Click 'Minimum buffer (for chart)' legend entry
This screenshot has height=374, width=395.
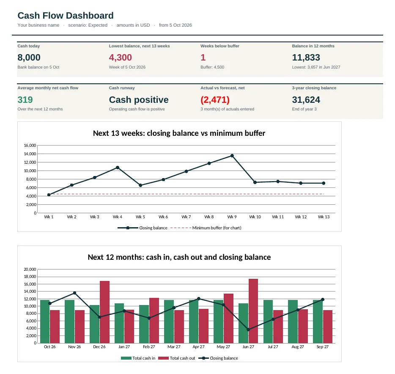coord(206,228)
